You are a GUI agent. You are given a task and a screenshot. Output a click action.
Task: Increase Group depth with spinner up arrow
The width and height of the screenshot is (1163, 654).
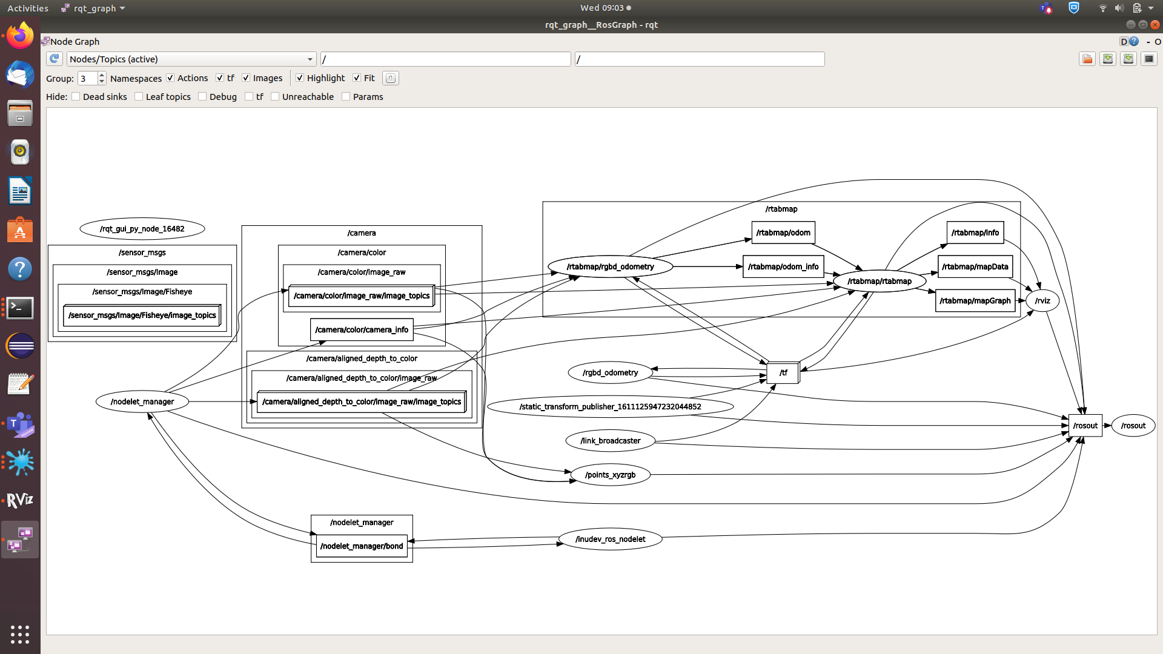(x=102, y=75)
